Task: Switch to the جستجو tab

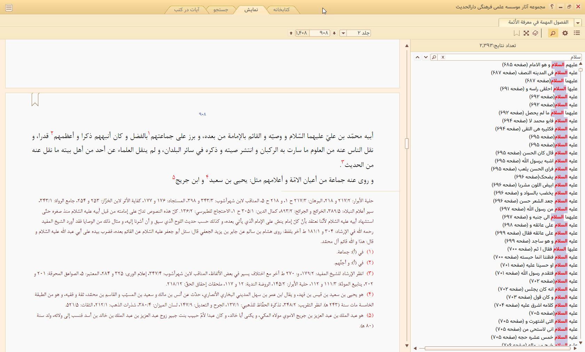Action: (x=221, y=10)
